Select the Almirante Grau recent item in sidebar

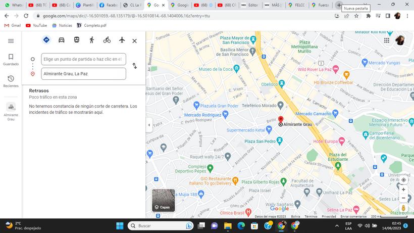tap(11, 112)
